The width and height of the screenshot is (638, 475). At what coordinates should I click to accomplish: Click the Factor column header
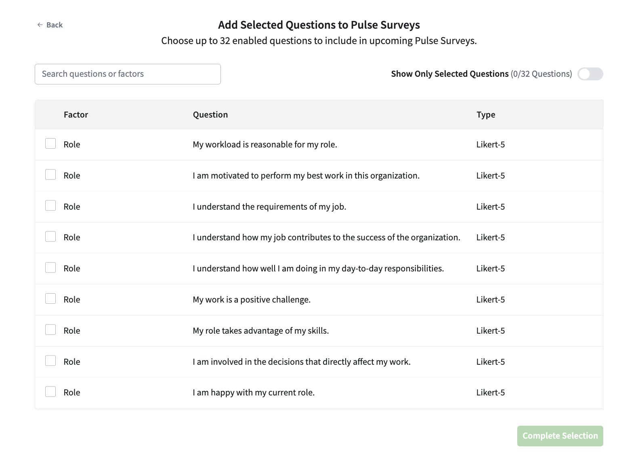pos(76,115)
